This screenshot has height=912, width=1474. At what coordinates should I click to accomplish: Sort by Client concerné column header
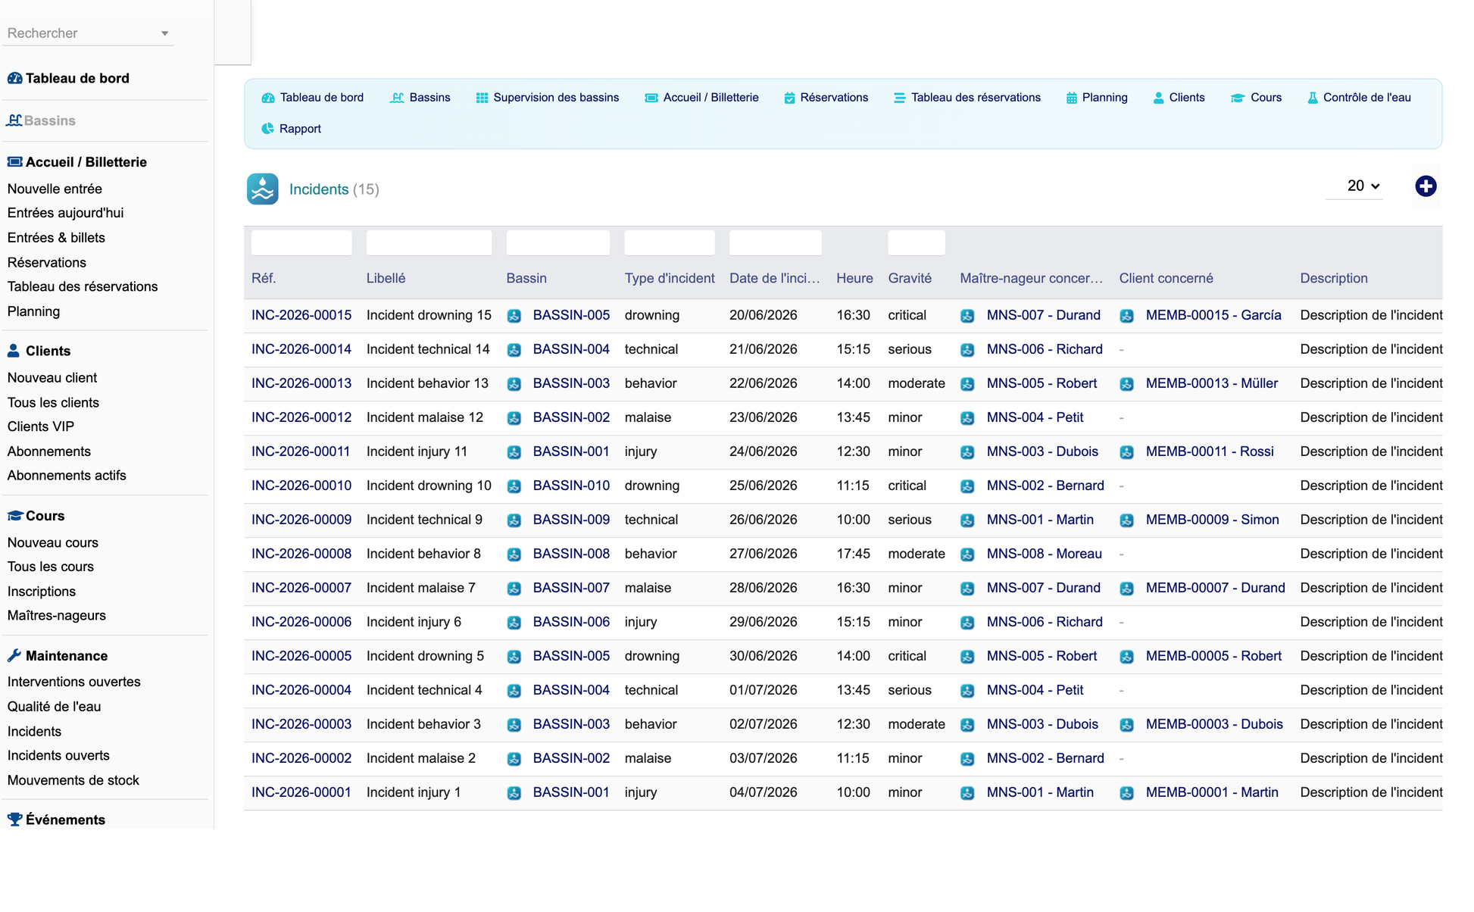(x=1166, y=278)
